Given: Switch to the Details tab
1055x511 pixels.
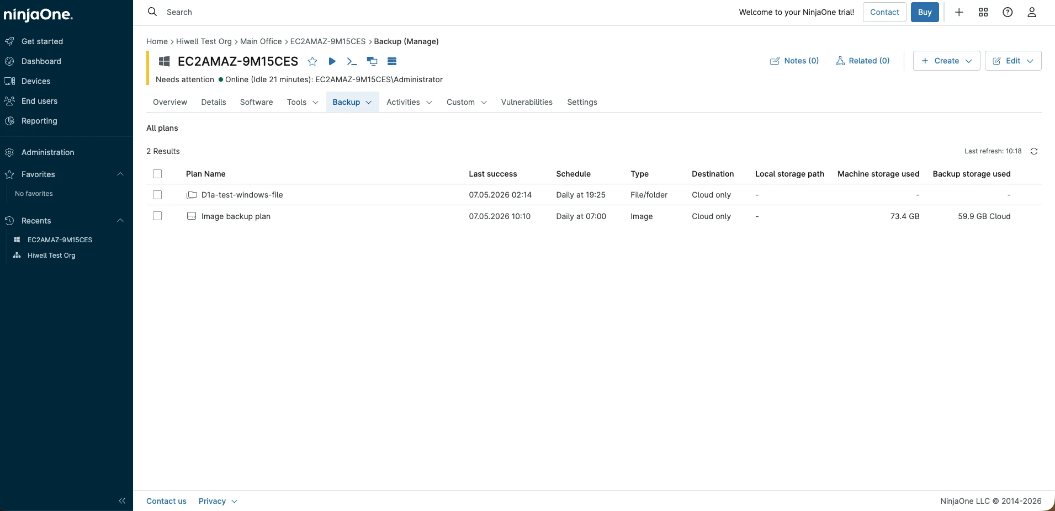Looking at the screenshot, I should coord(214,102).
